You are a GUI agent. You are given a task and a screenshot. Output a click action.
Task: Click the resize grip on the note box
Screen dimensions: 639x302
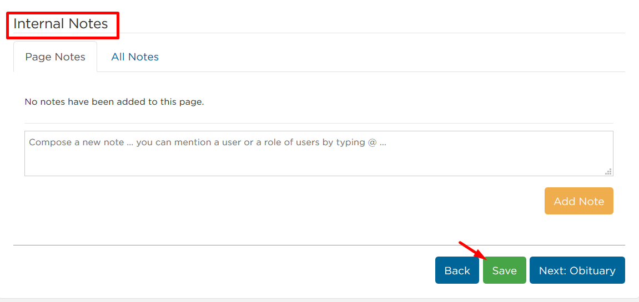pos(608,171)
